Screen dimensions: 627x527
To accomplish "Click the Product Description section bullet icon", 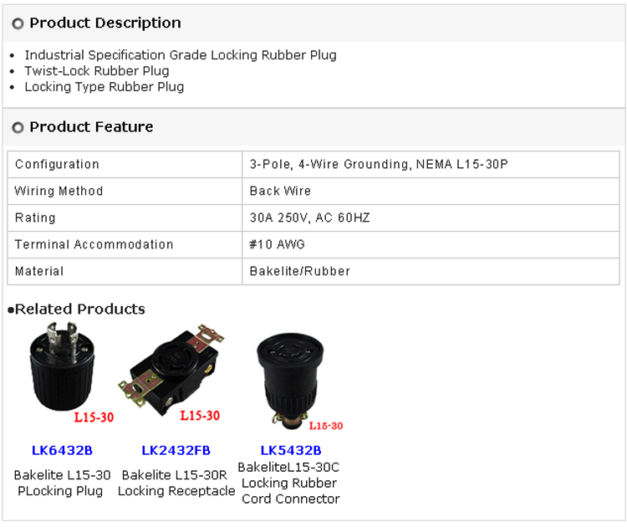I will tap(18, 23).
